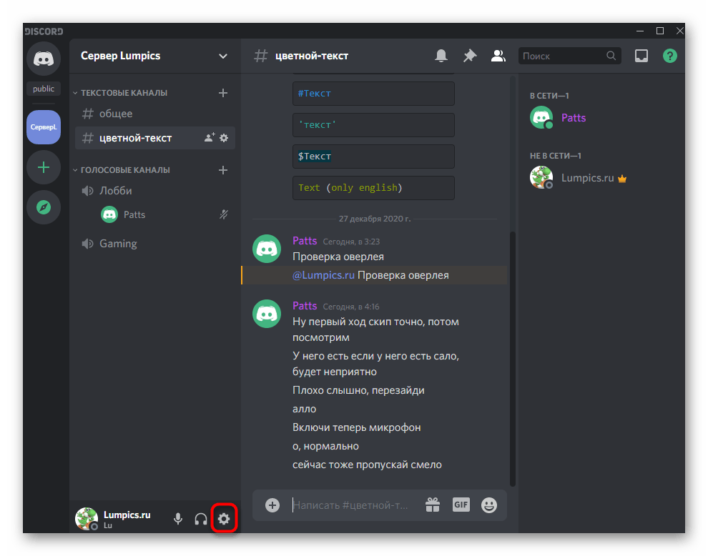The height and width of the screenshot is (556, 708).
Task: Click the Сегодня, в 4:16 timestamp
Action: 351,307
